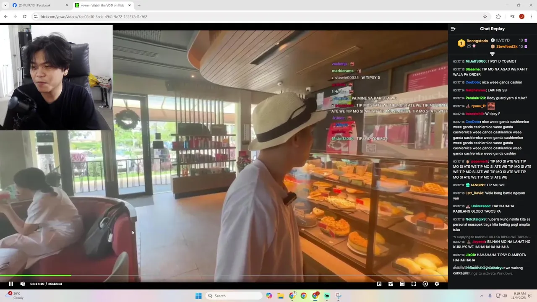Click the emote in ryuuu_11's message
Viewport: 537px width, 302px height.
(491, 106)
